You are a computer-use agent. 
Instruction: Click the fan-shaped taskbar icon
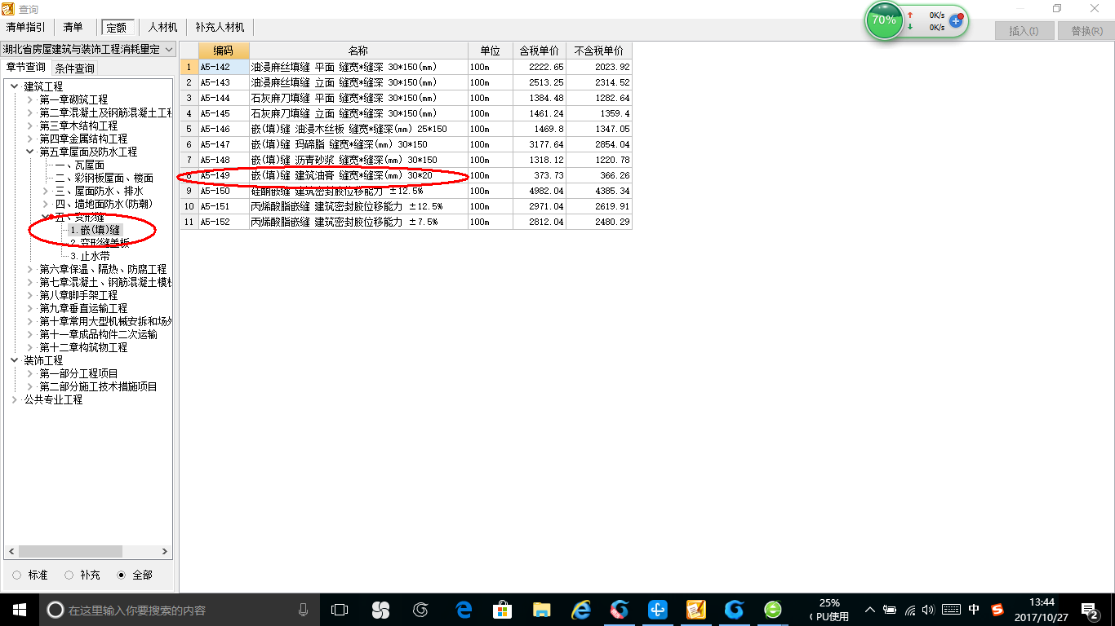tap(380, 610)
